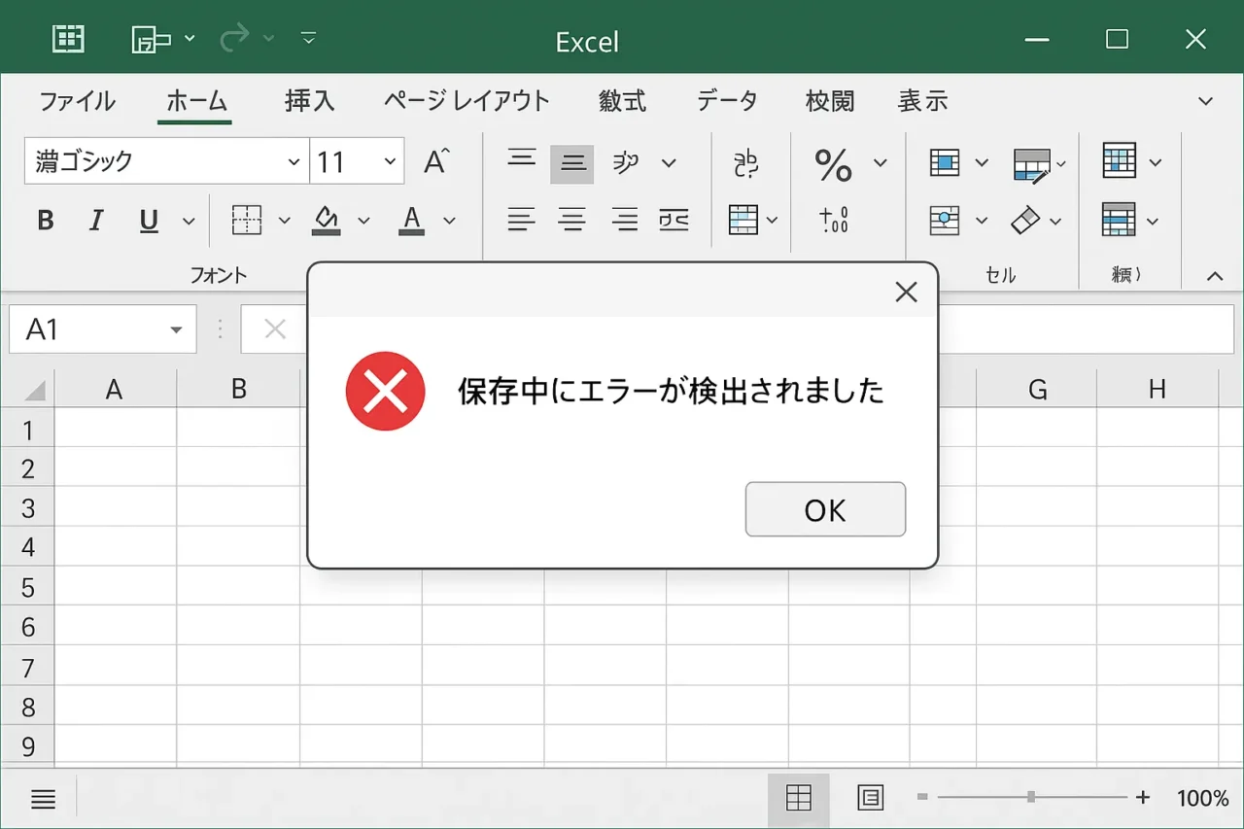Click the ファイル menu button
Screen dimensions: 1244x829
(77, 100)
